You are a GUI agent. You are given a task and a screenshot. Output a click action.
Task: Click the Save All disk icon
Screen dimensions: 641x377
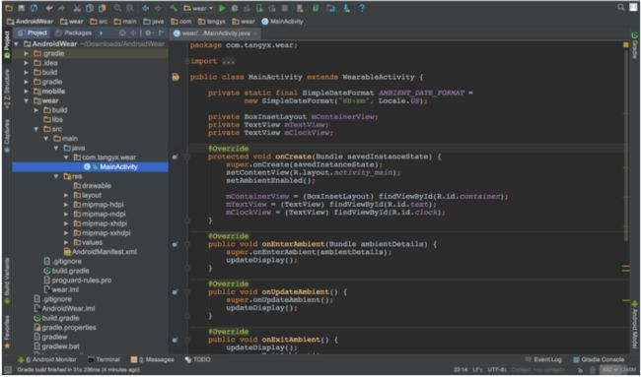(x=22, y=8)
